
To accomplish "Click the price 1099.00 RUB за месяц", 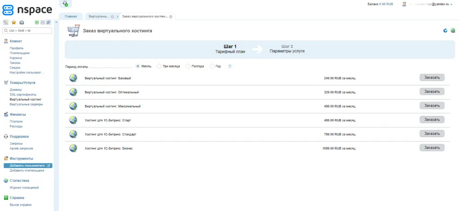I will (339, 149).
